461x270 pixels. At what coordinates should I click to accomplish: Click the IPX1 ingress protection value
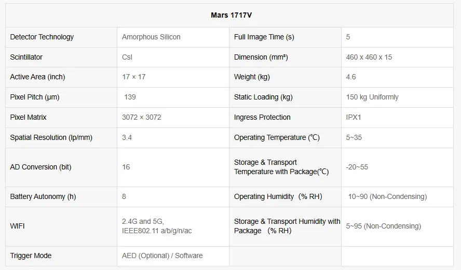tap(354, 117)
